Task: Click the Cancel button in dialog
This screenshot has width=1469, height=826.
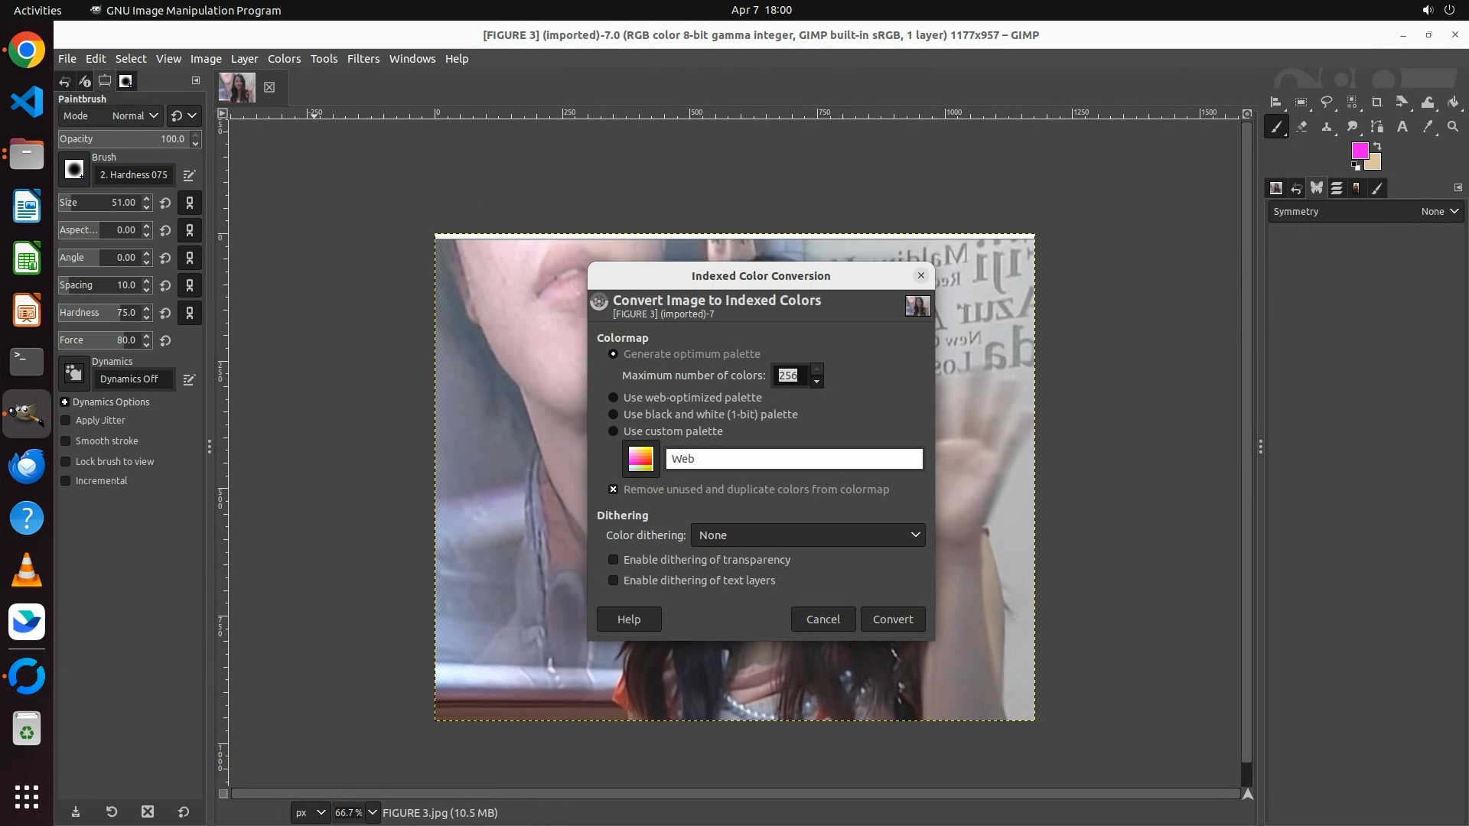Action: 822,619
